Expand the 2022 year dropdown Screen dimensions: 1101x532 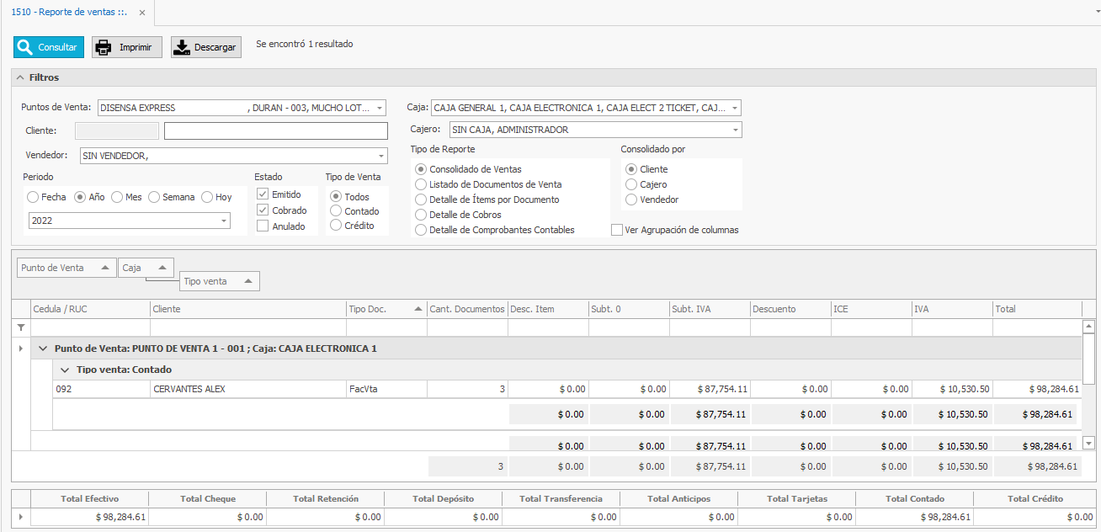point(224,221)
